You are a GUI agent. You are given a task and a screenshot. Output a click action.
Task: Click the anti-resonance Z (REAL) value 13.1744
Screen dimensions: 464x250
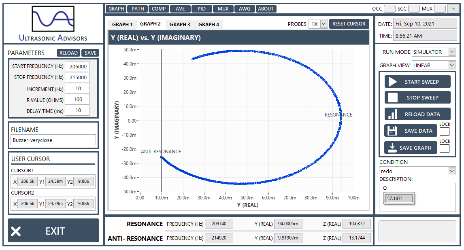(357, 238)
